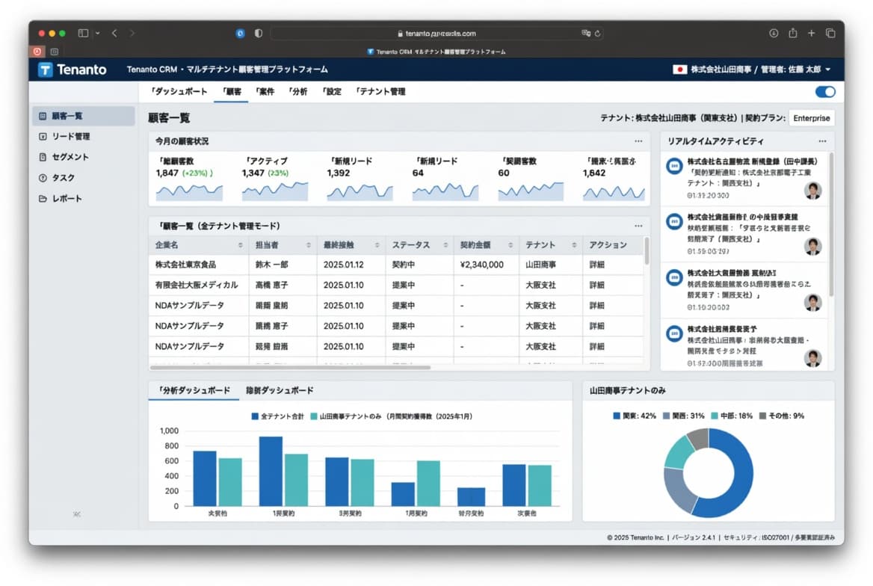Toggle 中部: 18% donut legend swatch
The width and height of the screenshot is (873, 586).
point(715,416)
